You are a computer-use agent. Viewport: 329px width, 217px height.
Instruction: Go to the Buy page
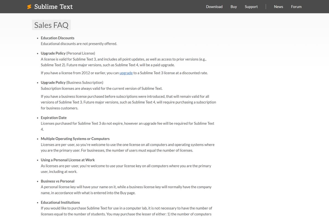[234, 7]
